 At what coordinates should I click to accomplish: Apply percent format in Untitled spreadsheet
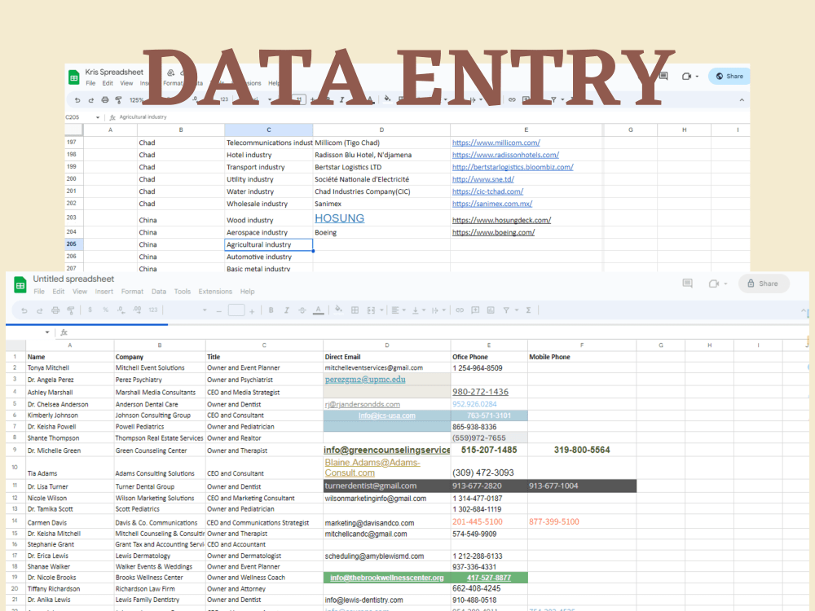pos(105,310)
